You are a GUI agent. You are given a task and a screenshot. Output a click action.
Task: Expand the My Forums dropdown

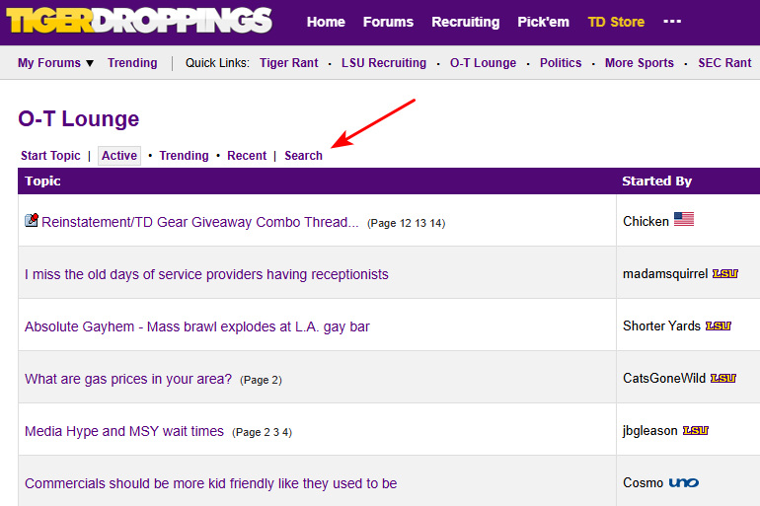pyautogui.click(x=55, y=63)
